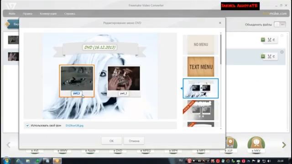The width and height of the screenshot is (292, 164).
Task: Click the taskbar clock showing 21:14
Action: pos(280,161)
